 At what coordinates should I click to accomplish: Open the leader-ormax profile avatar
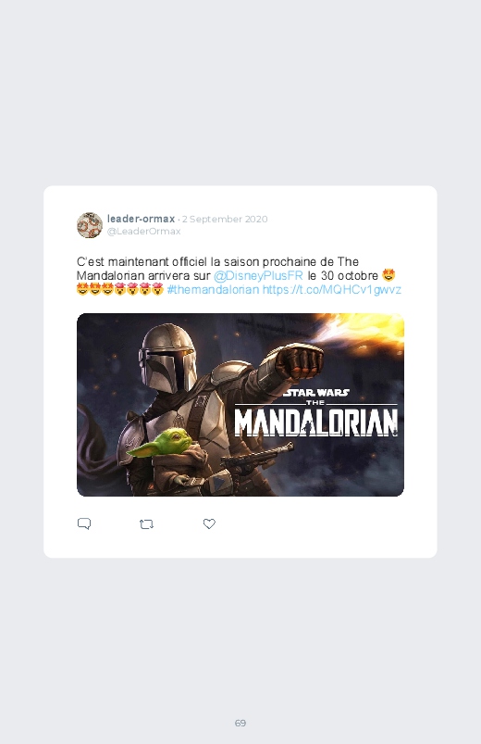tap(90, 225)
